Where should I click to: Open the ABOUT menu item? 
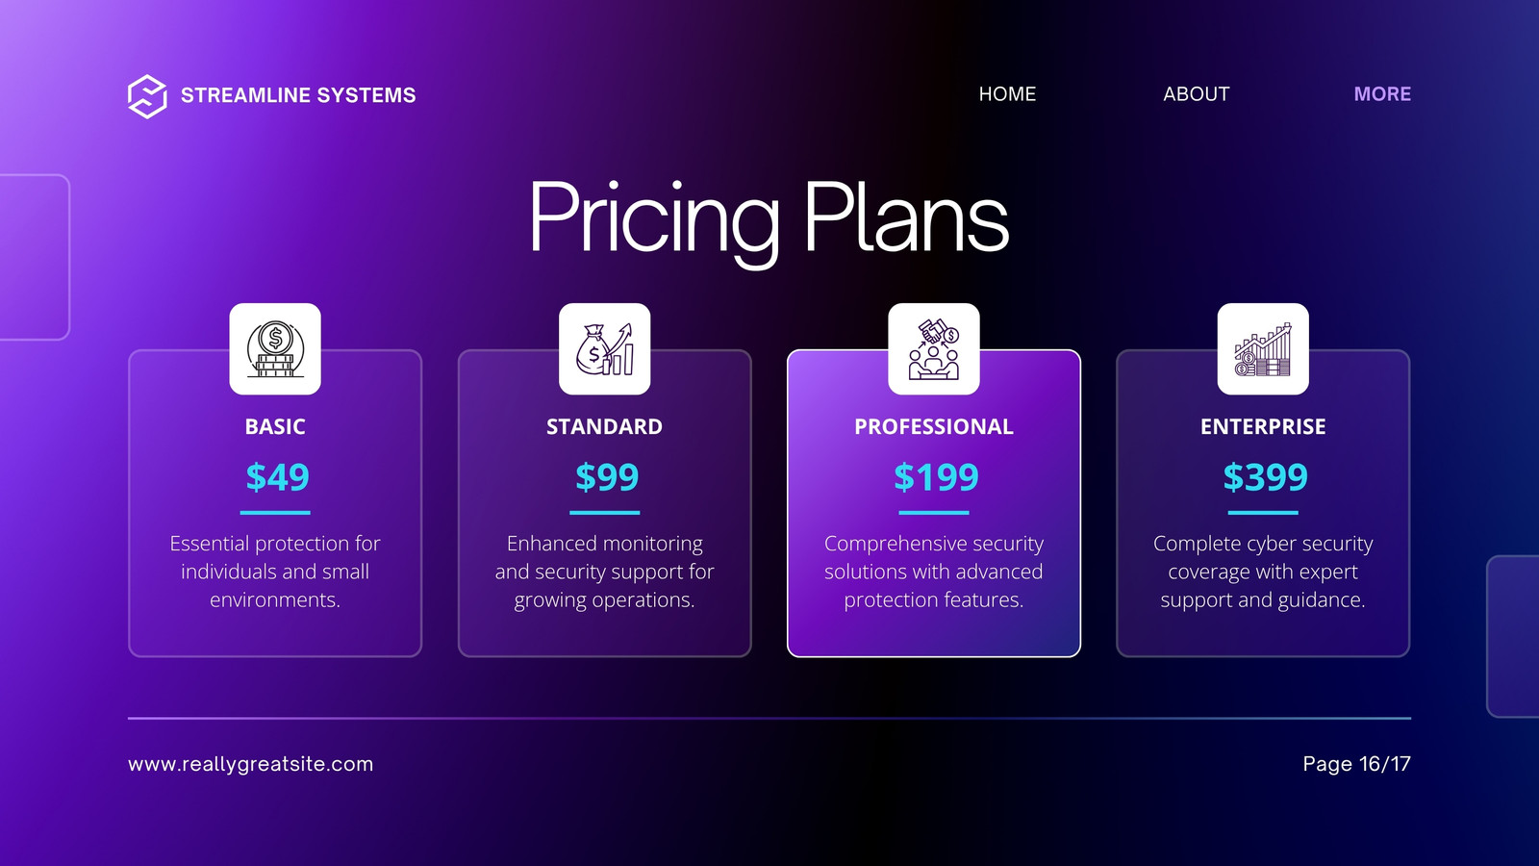(1197, 94)
